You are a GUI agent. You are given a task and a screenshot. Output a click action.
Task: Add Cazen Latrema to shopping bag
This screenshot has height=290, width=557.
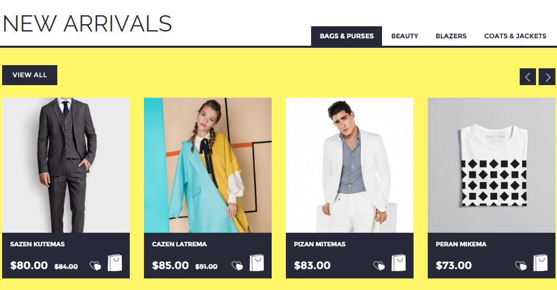[x=256, y=263]
